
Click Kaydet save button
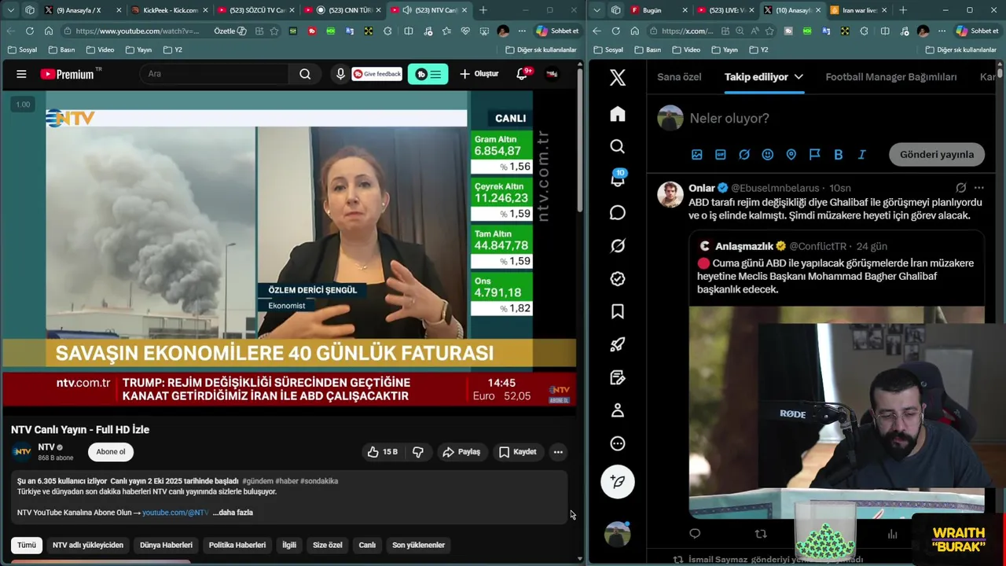click(518, 452)
